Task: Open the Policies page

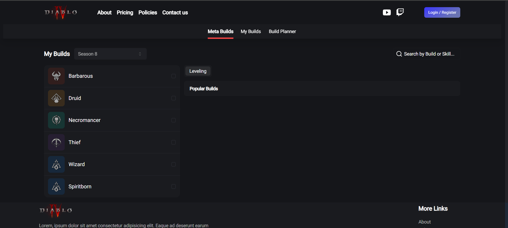Action: (x=148, y=12)
